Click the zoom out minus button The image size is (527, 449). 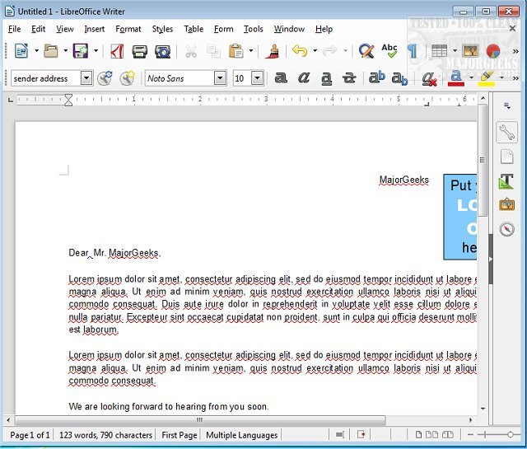470,435
